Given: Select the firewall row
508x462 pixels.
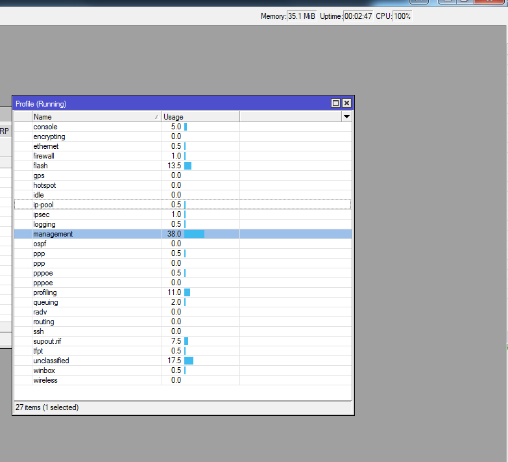Looking at the screenshot, I should 183,156.
